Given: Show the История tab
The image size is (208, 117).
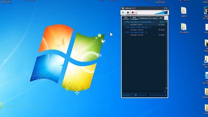Looking at the screenshot, I should [x=153, y=18].
